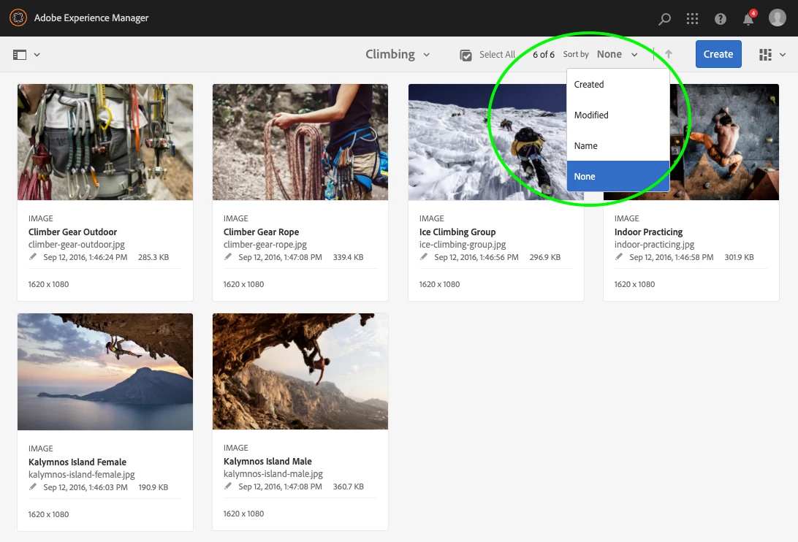The height and width of the screenshot is (542, 798).
Task: Click the 6 of 6 item count
Action: click(x=544, y=55)
